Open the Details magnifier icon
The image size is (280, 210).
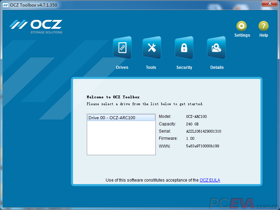(217, 48)
